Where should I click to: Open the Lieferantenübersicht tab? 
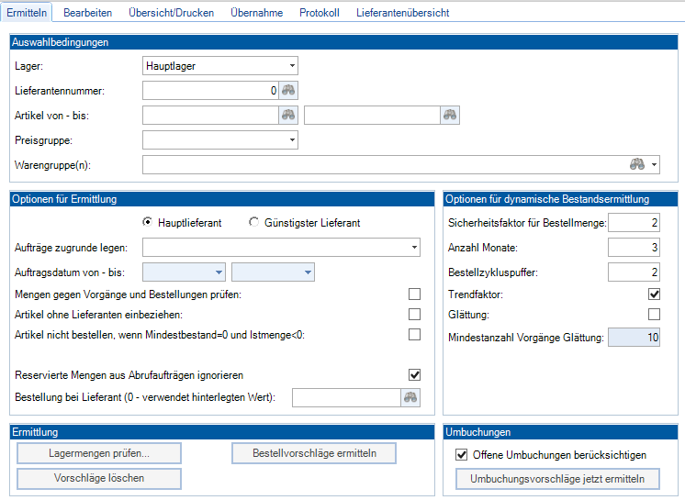(x=402, y=12)
